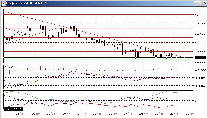Click the 26/Пт date axis label
The image size is (208, 118).
coord(159,114)
